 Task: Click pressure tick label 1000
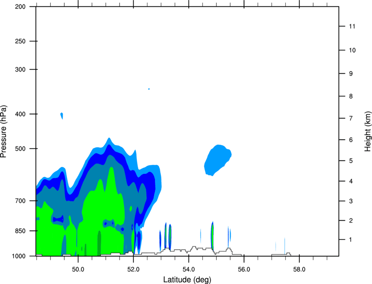18,256
